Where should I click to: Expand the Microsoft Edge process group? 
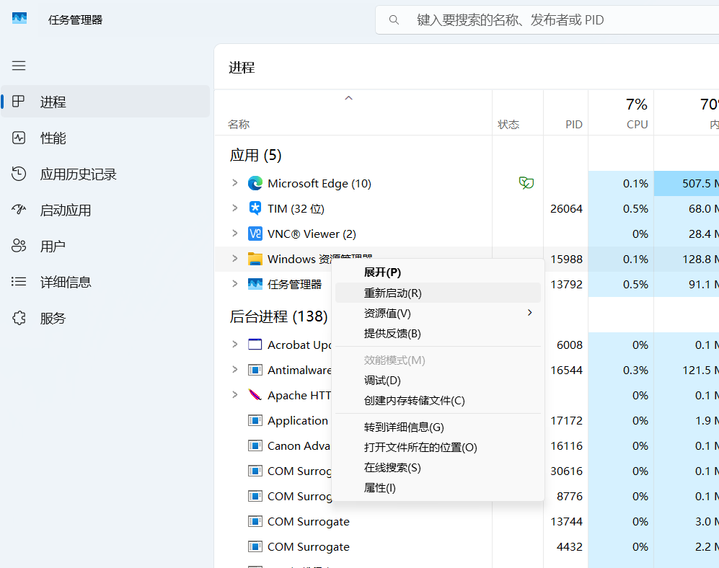(235, 183)
